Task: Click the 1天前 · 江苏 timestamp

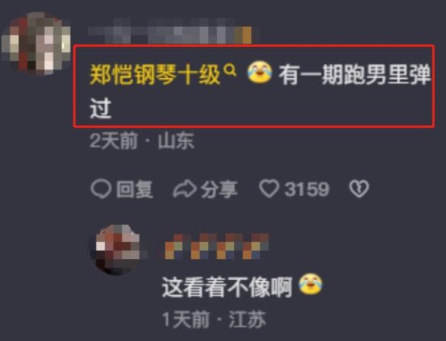Action: coord(215,319)
